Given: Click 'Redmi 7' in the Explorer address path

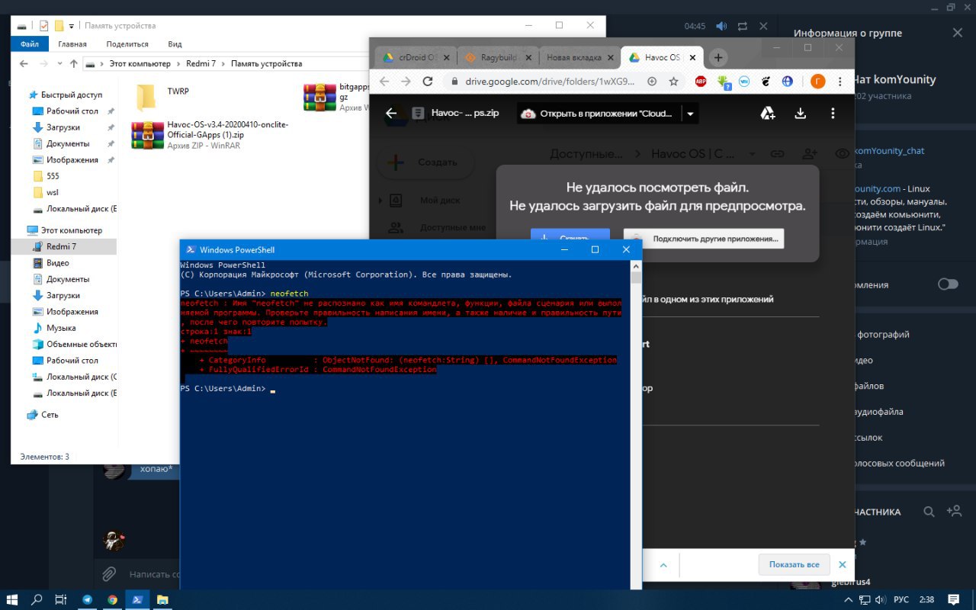Looking at the screenshot, I should (x=201, y=64).
